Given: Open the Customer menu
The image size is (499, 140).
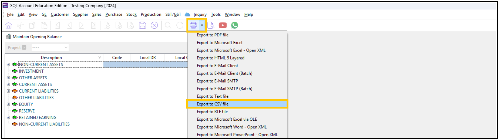Looking at the screenshot, I should pyautogui.click(x=60, y=15).
